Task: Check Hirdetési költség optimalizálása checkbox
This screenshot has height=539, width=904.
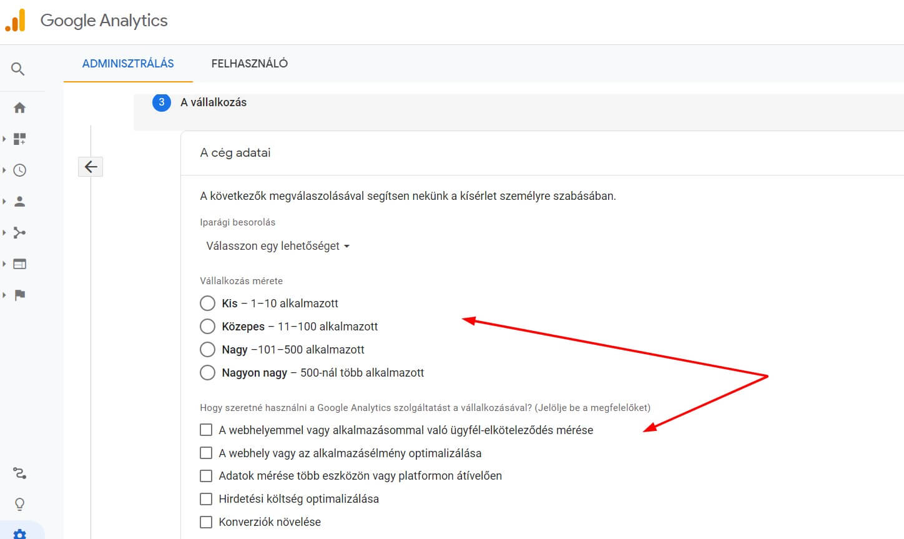Action: (206, 499)
